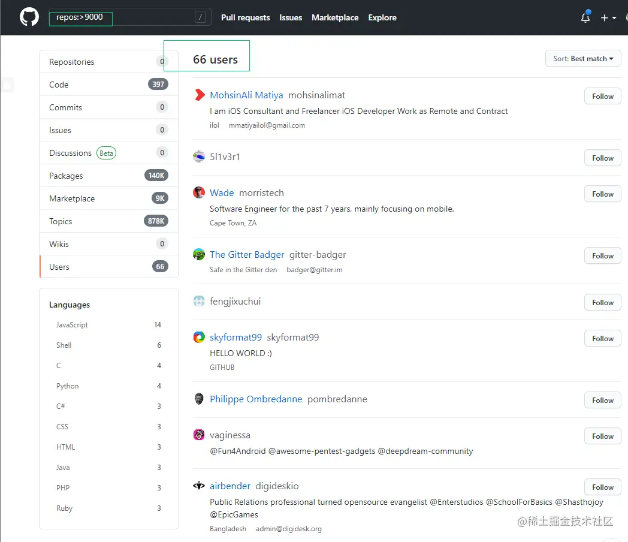The image size is (628, 542).
Task: Filter by HTML language
Action: pos(108,447)
